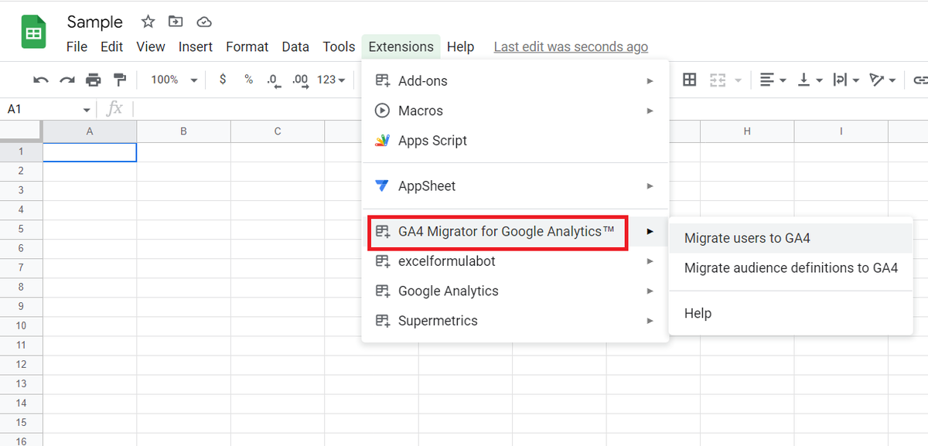Click the AppSheet logo icon
Screen dimensions: 928x446
click(382, 186)
